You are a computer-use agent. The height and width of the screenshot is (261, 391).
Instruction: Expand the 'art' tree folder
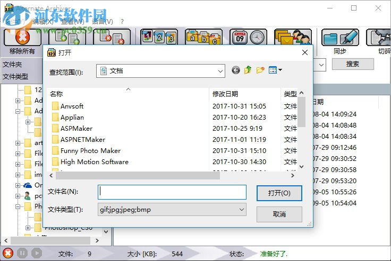coord(18,143)
